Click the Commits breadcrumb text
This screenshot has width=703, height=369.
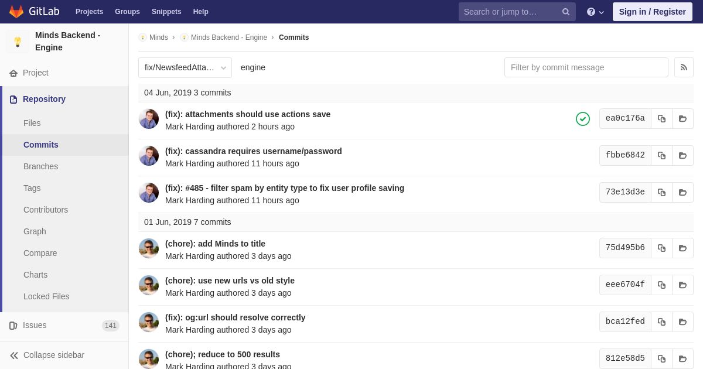[294, 37]
